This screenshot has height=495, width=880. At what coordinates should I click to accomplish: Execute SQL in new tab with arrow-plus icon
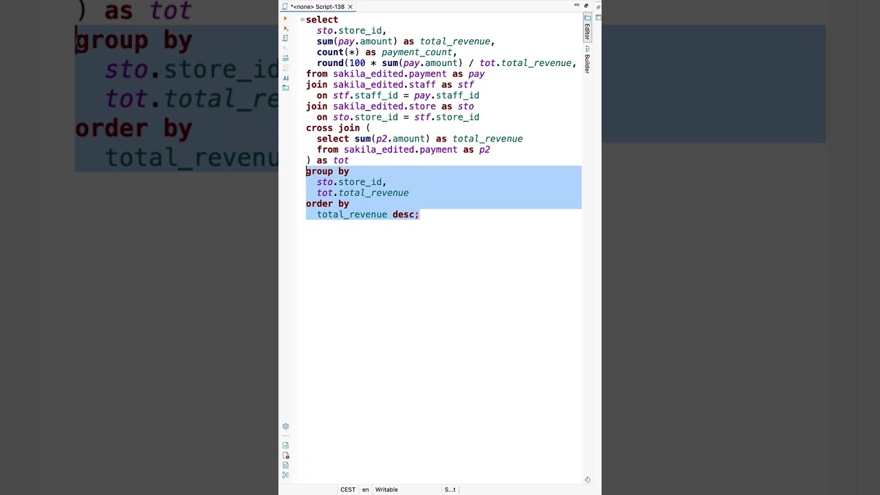pyautogui.click(x=285, y=28)
